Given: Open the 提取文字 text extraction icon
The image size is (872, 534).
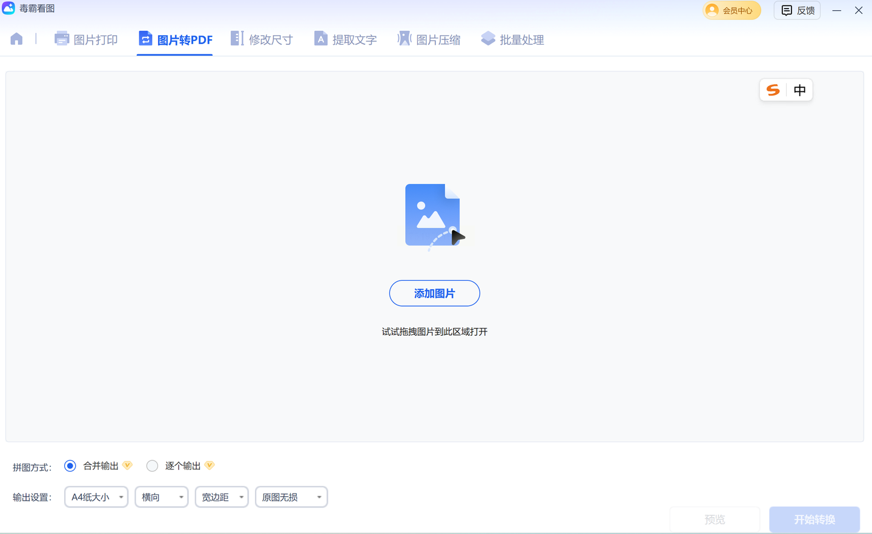Looking at the screenshot, I should point(320,39).
